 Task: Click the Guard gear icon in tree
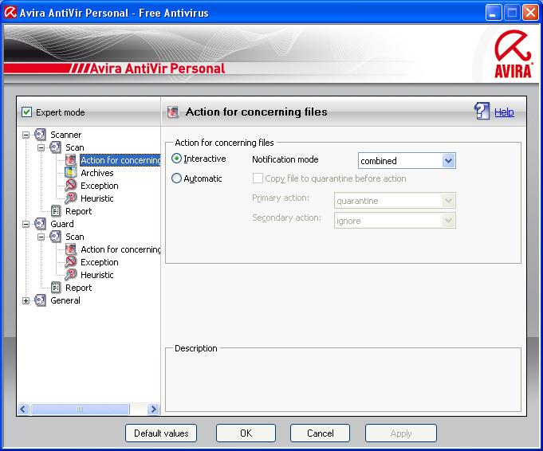(41, 224)
